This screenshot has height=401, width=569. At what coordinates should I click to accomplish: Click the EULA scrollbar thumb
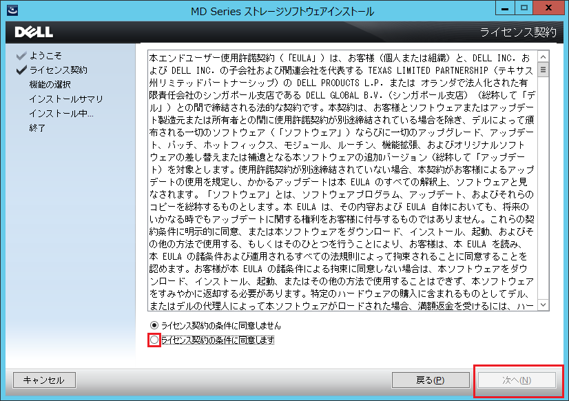tap(544, 70)
